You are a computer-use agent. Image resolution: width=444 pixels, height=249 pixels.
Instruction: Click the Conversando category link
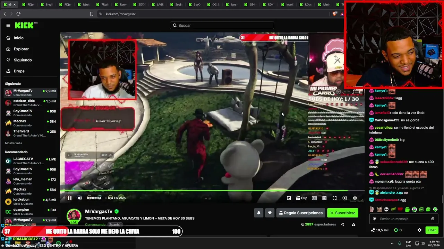pyautogui.click(x=95, y=224)
